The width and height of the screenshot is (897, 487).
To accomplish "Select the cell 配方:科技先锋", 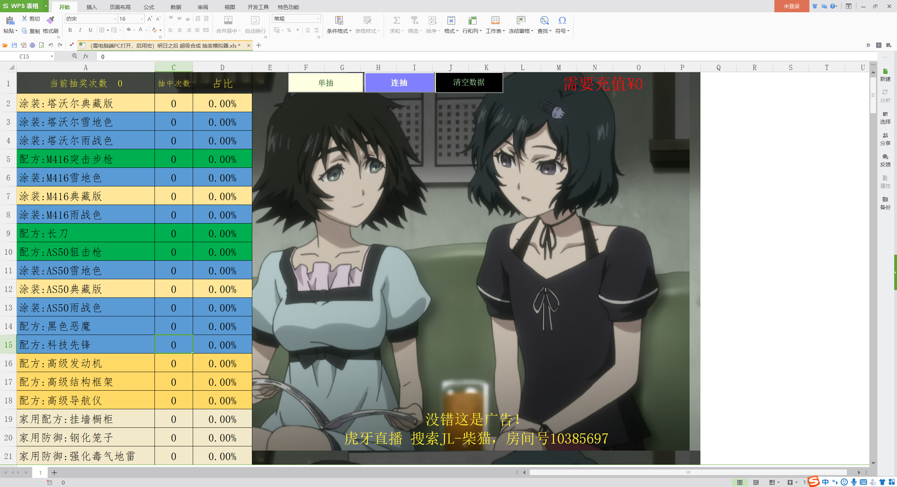I will coord(86,344).
